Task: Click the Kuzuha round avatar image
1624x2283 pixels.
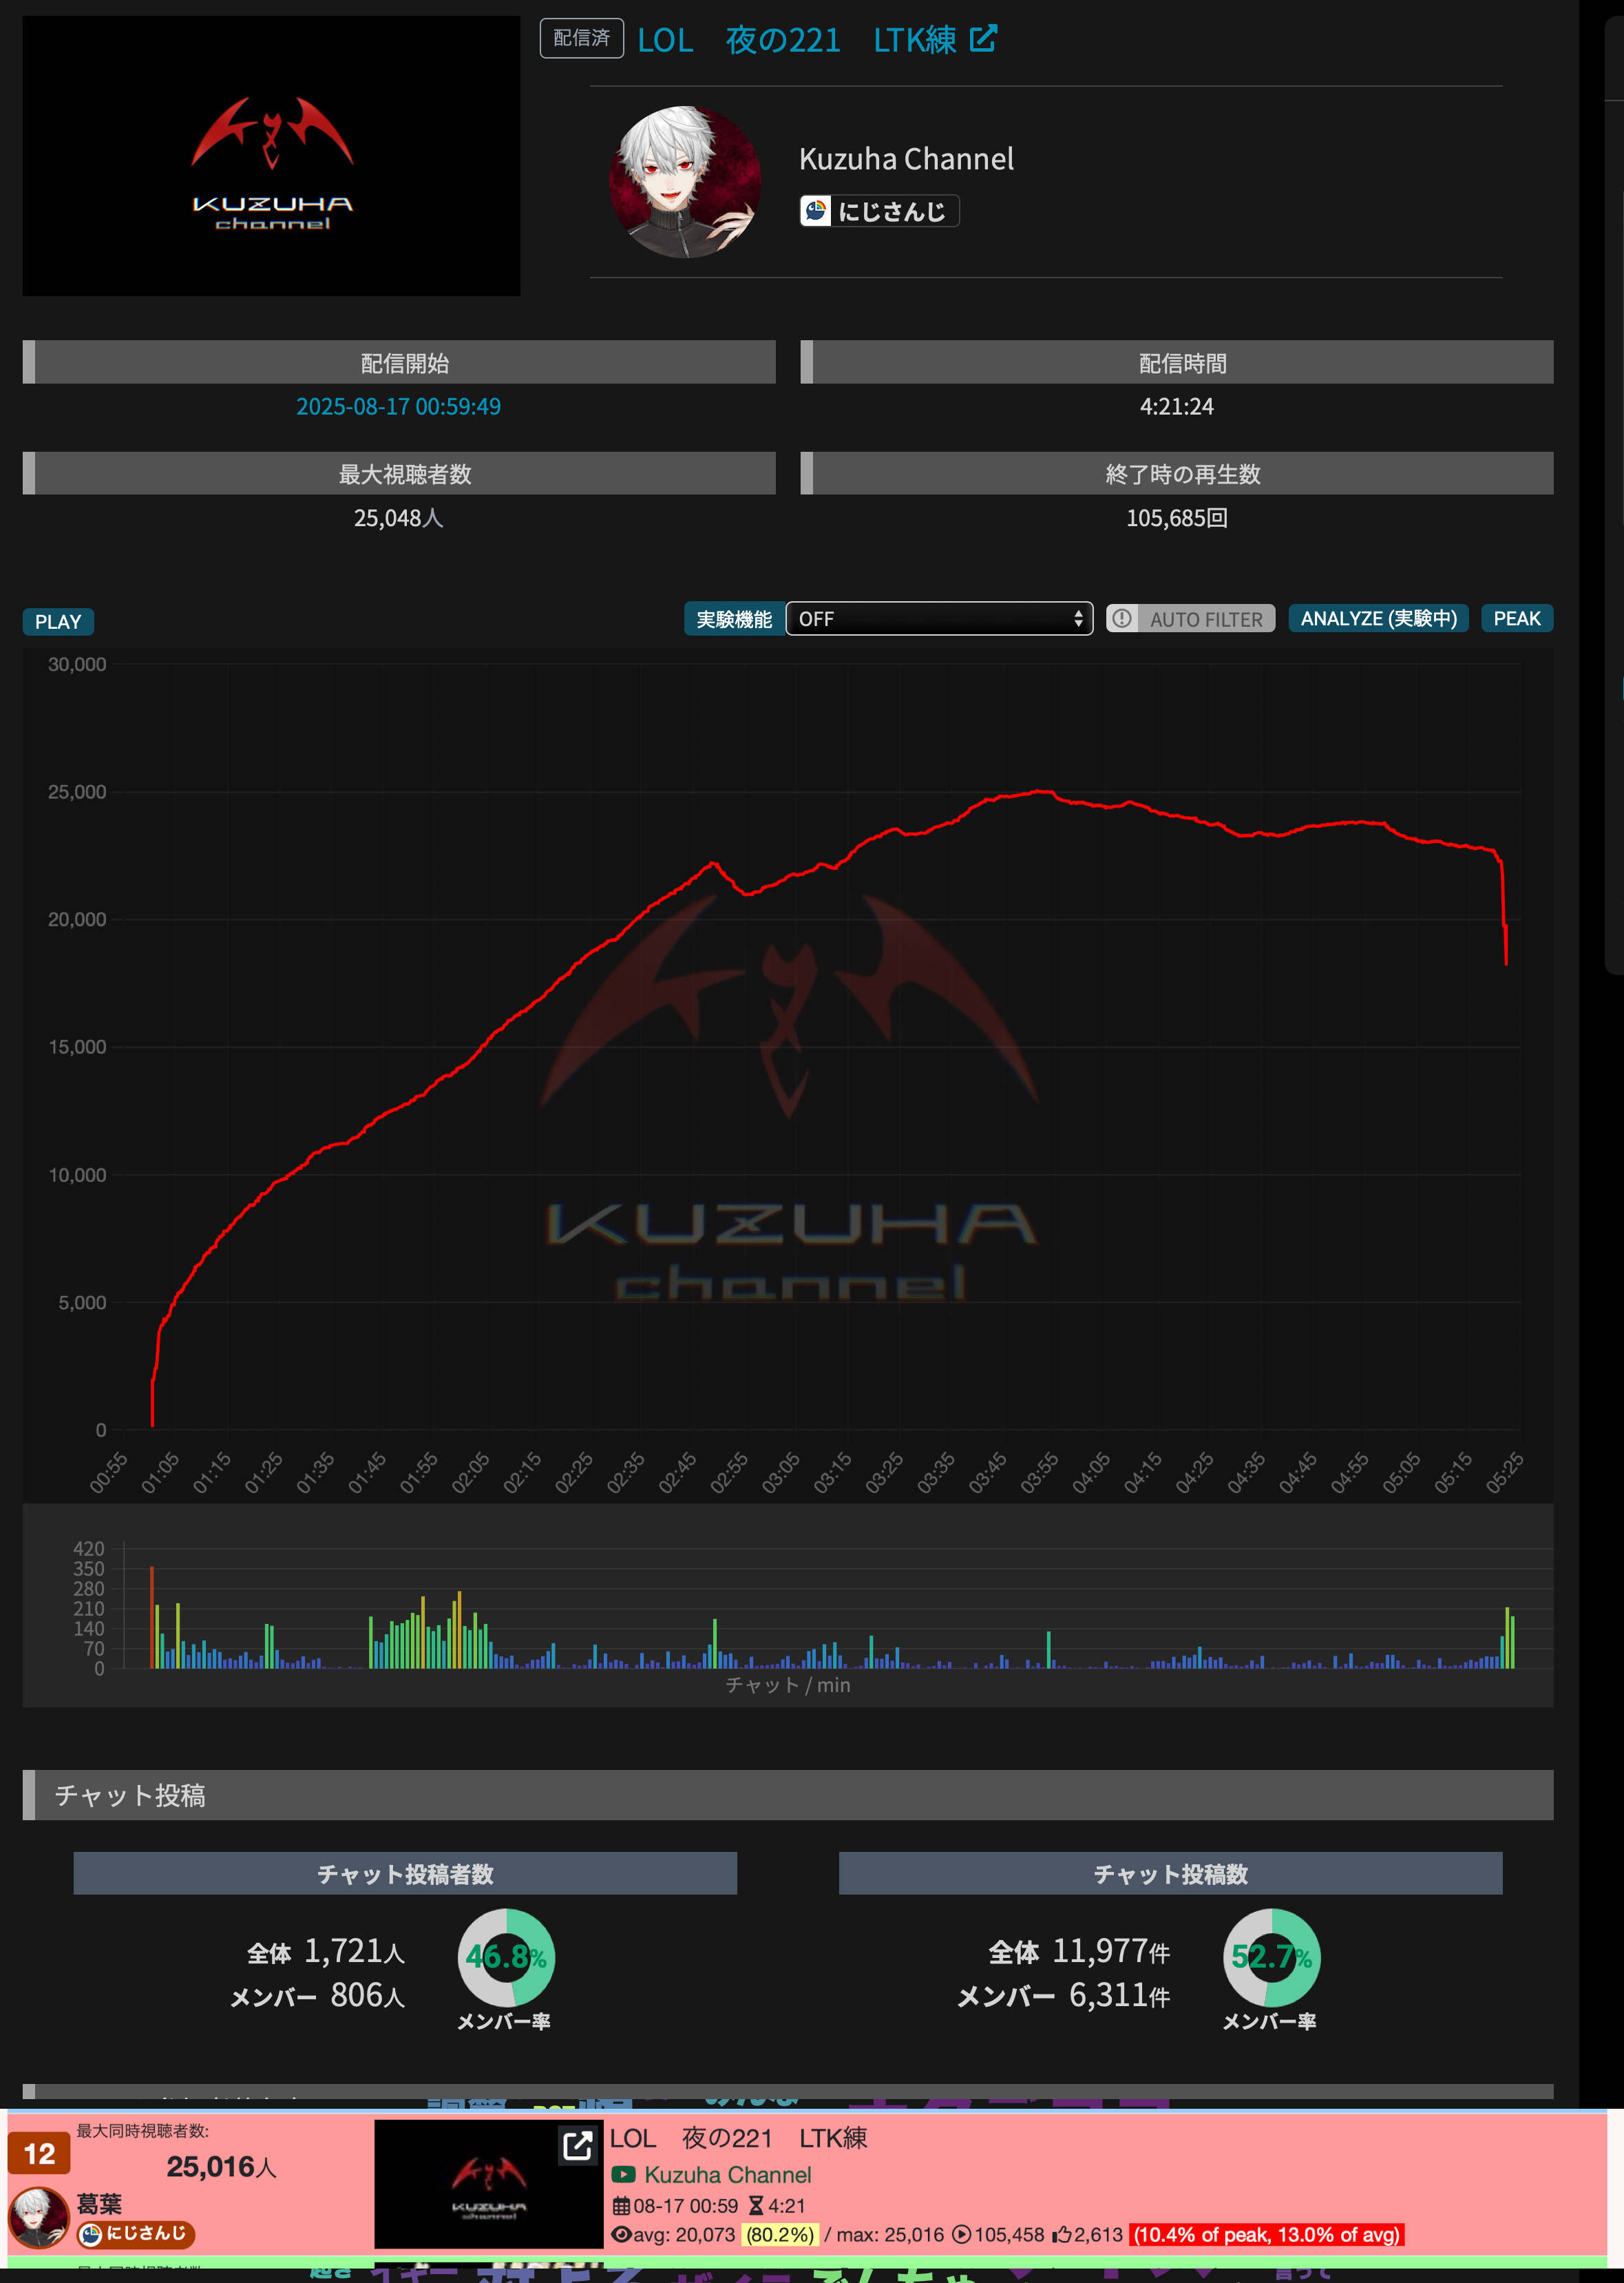Action: tap(685, 182)
